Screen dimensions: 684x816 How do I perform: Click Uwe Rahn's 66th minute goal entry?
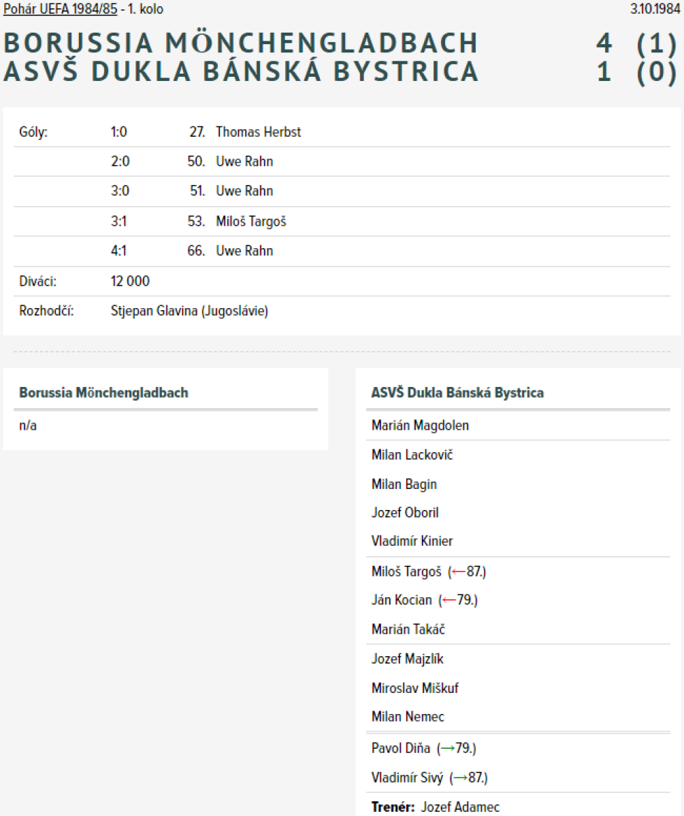click(244, 251)
